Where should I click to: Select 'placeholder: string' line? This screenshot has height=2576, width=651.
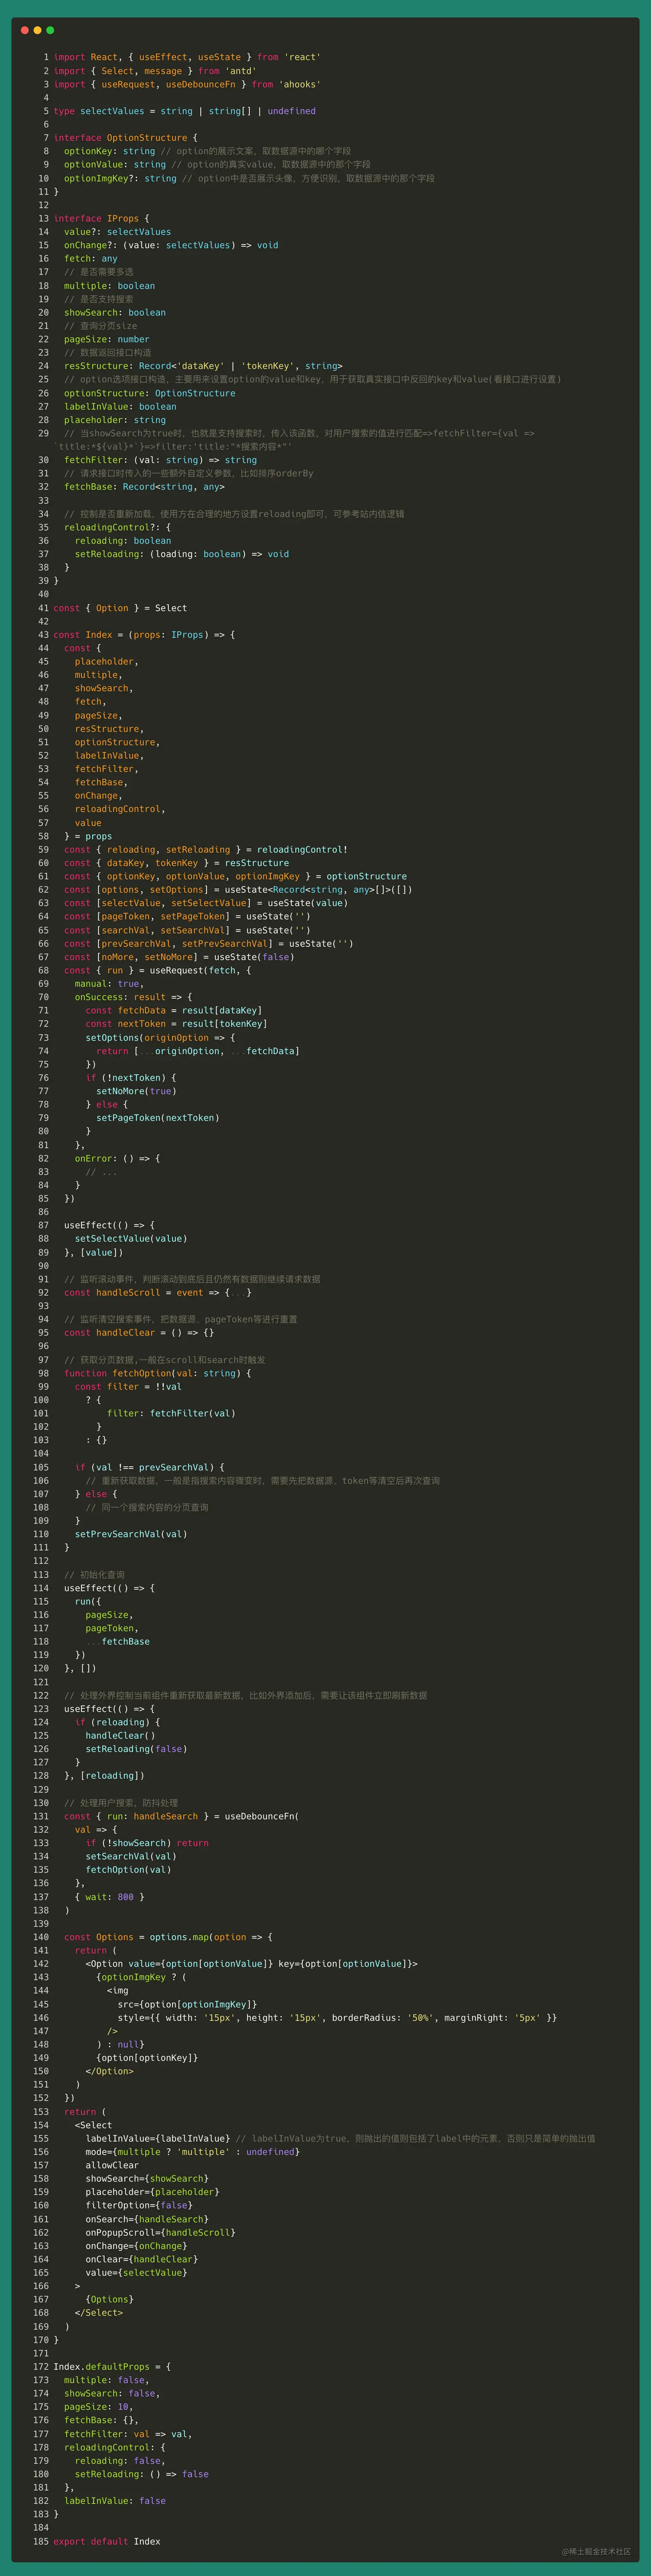[114, 420]
